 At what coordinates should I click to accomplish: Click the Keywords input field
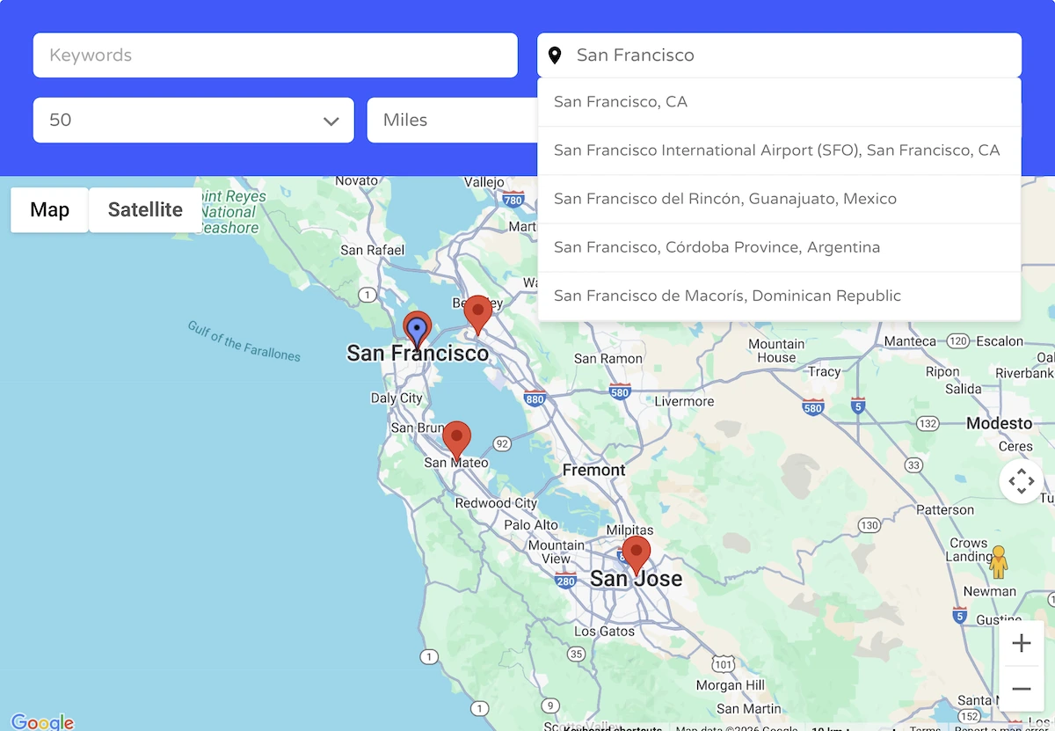(x=275, y=55)
